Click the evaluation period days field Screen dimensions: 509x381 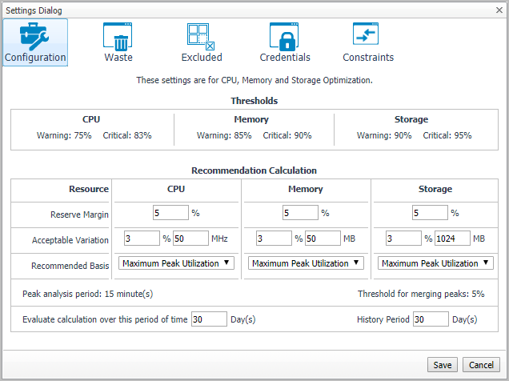point(209,319)
